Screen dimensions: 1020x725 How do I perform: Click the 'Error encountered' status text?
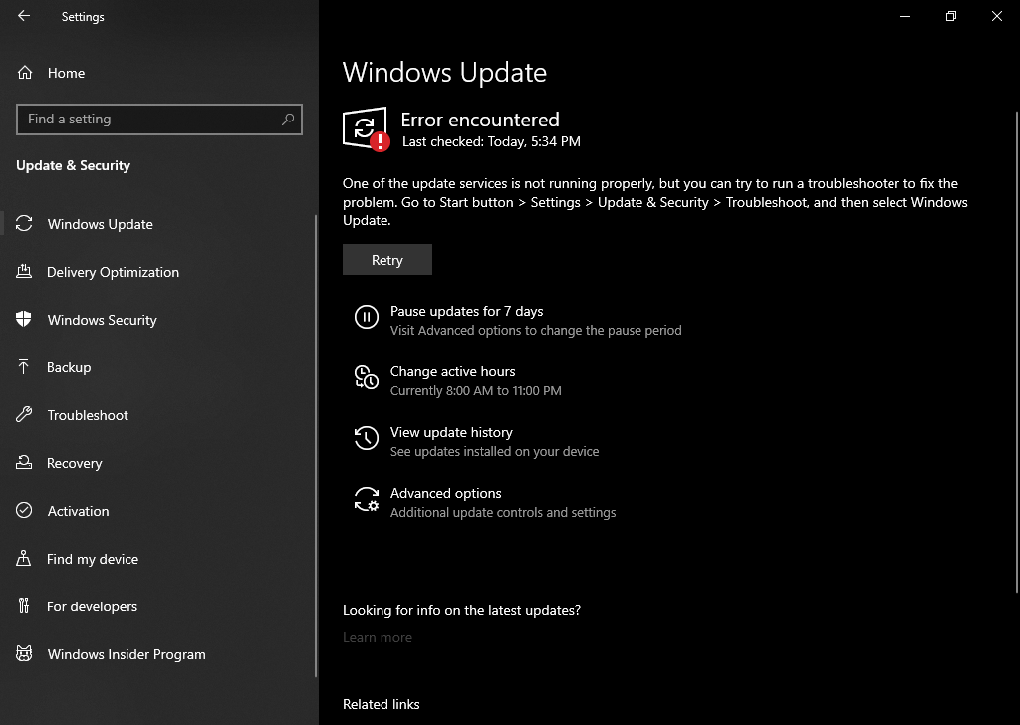tap(480, 120)
